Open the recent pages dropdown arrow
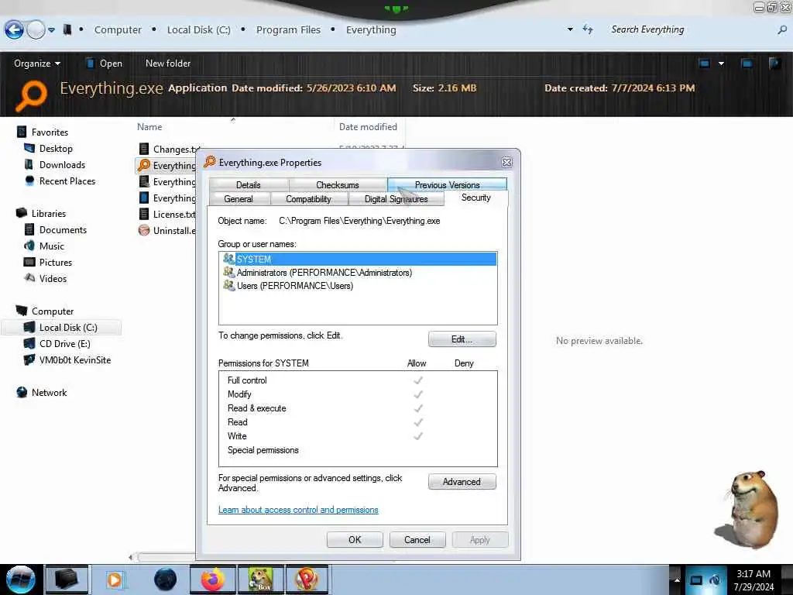Image resolution: width=793 pixels, height=595 pixels. click(52, 30)
